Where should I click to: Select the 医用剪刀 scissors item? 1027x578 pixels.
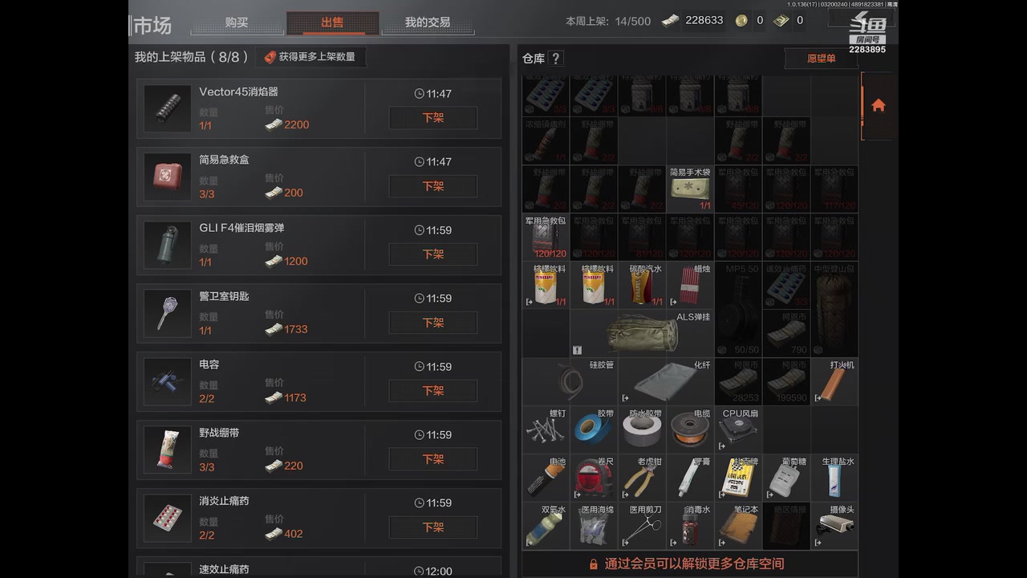642,526
